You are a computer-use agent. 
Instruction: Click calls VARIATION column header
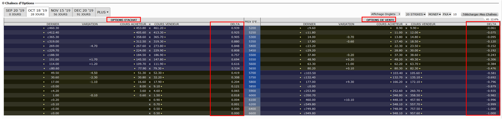(90, 24)
